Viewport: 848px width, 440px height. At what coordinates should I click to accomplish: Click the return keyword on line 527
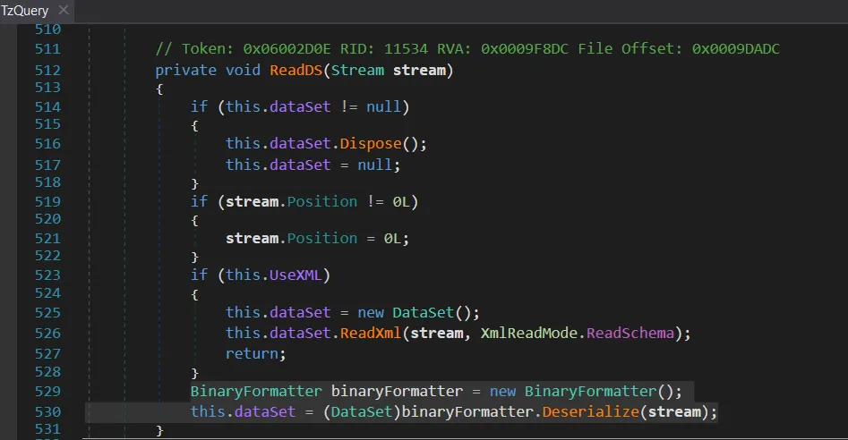pyautogui.click(x=252, y=353)
